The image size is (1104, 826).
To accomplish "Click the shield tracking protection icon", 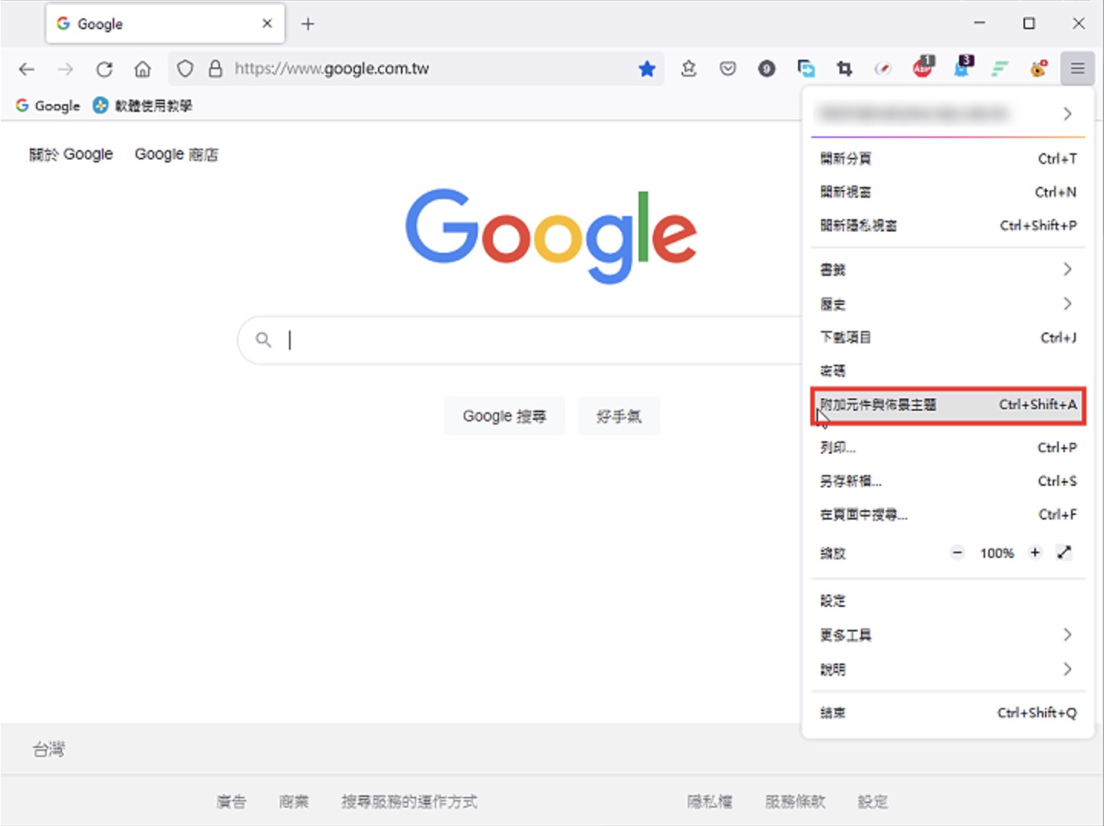I will click(x=185, y=69).
